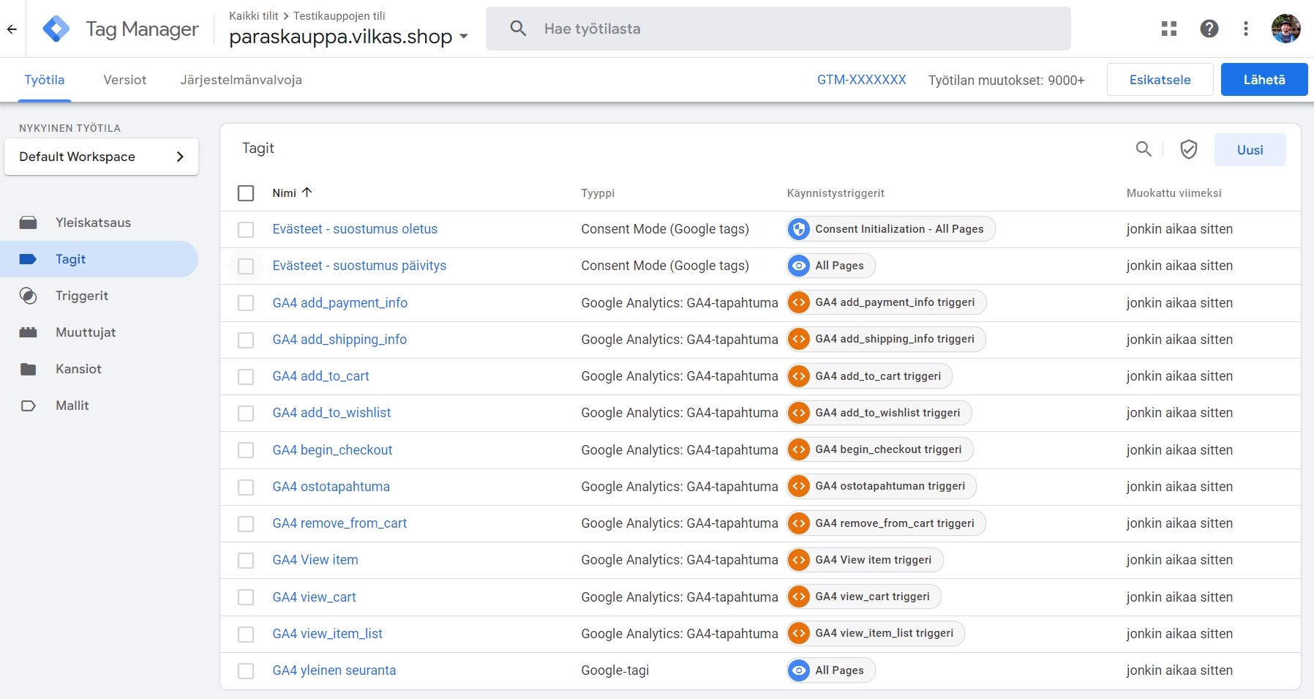Tick the GA4 add_to_cart checkbox
This screenshot has width=1314, height=699.
pos(246,377)
